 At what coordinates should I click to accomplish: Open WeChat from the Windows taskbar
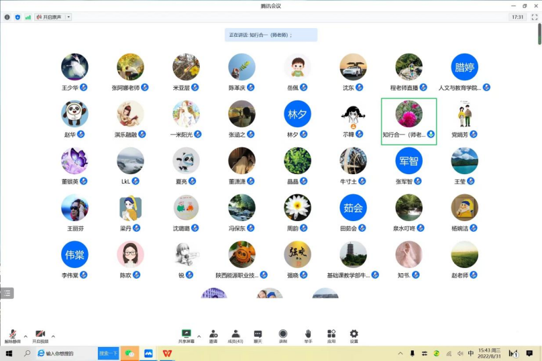(130, 353)
